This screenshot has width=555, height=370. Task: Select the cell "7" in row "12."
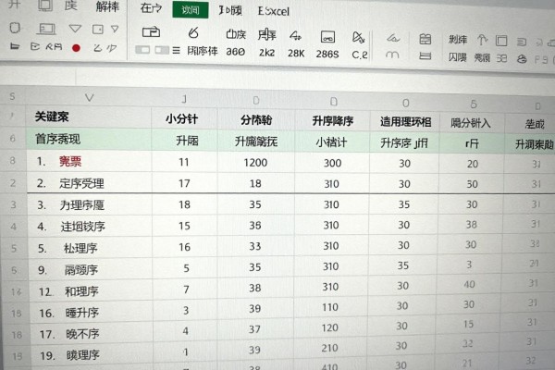click(186, 290)
